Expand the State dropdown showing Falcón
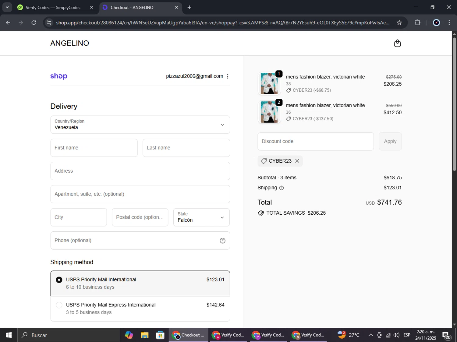The width and height of the screenshot is (457, 342). 201,217
